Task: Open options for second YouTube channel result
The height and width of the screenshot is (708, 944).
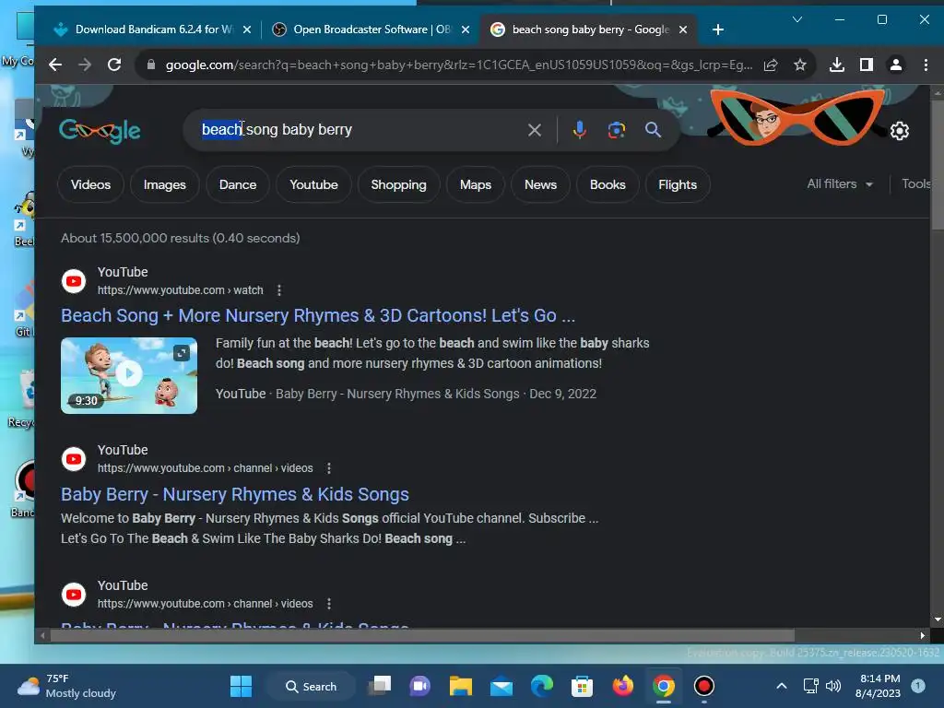Action: click(x=329, y=467)
